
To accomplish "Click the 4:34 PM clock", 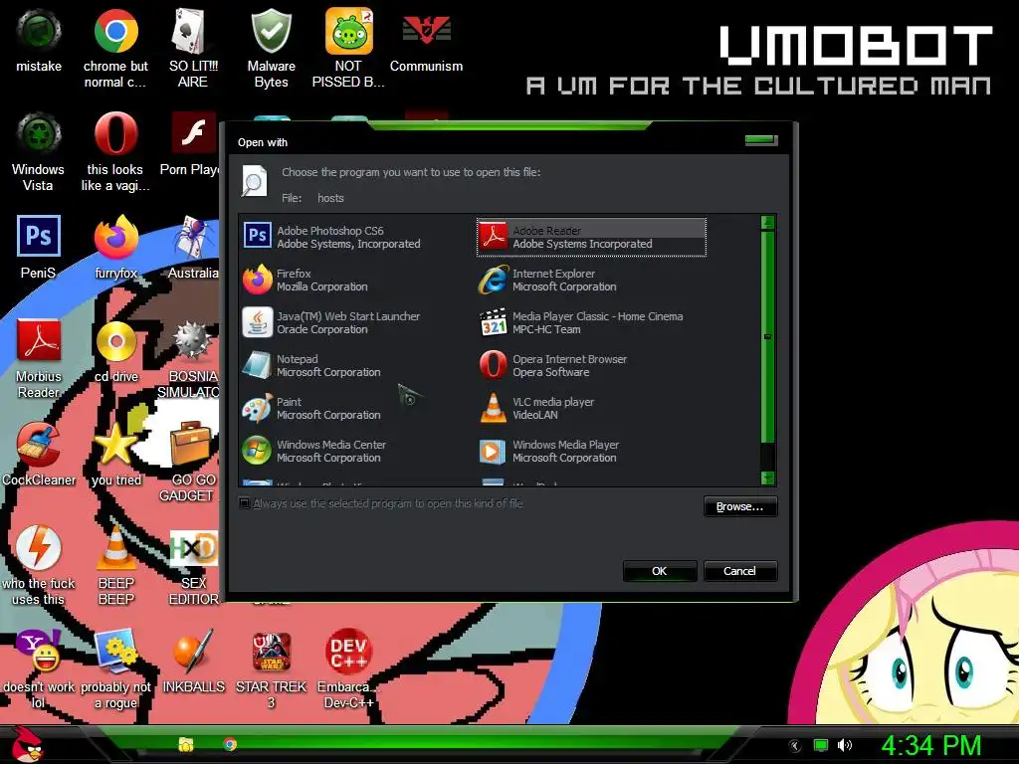I will point(931,745).
